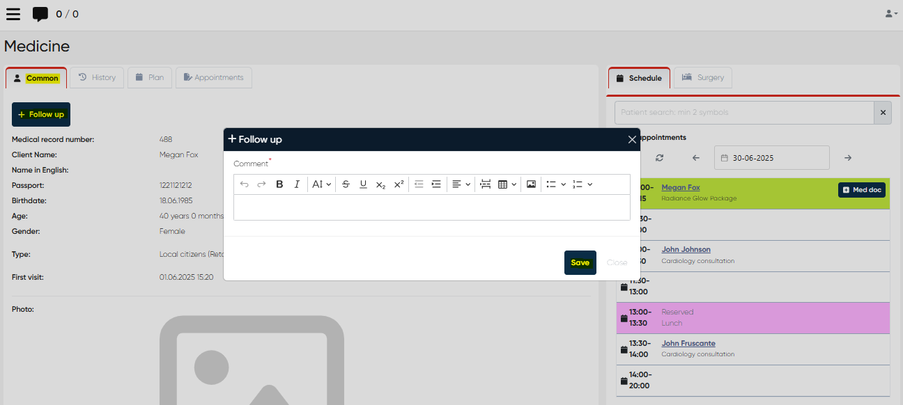Toggle bold formatting in comment editor
This screenshot has width=903, height=405.
pos(279,184)
